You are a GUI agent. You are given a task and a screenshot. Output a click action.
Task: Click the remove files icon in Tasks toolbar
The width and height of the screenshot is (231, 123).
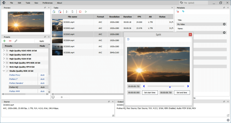(60, 12)
